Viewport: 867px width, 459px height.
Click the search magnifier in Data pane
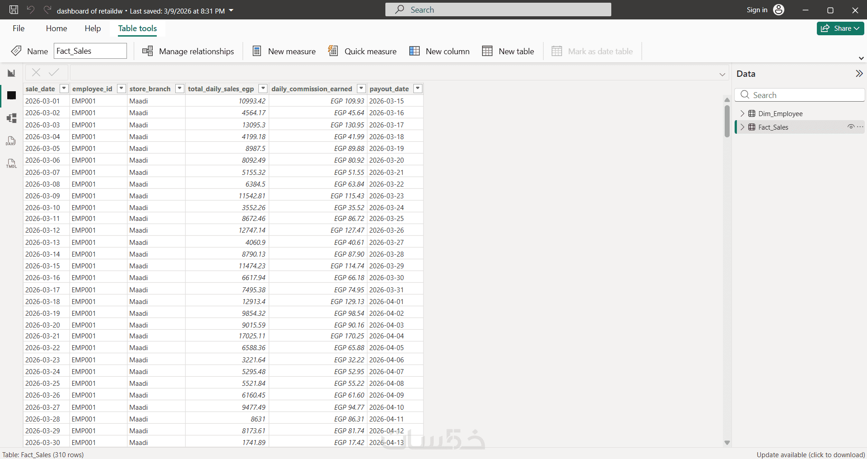click(745, 94)
